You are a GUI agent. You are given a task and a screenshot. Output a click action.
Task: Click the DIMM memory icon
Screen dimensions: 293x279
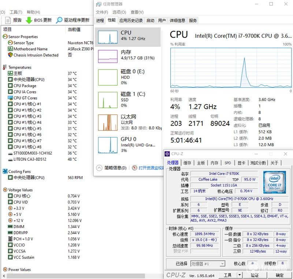pos(10,227)
